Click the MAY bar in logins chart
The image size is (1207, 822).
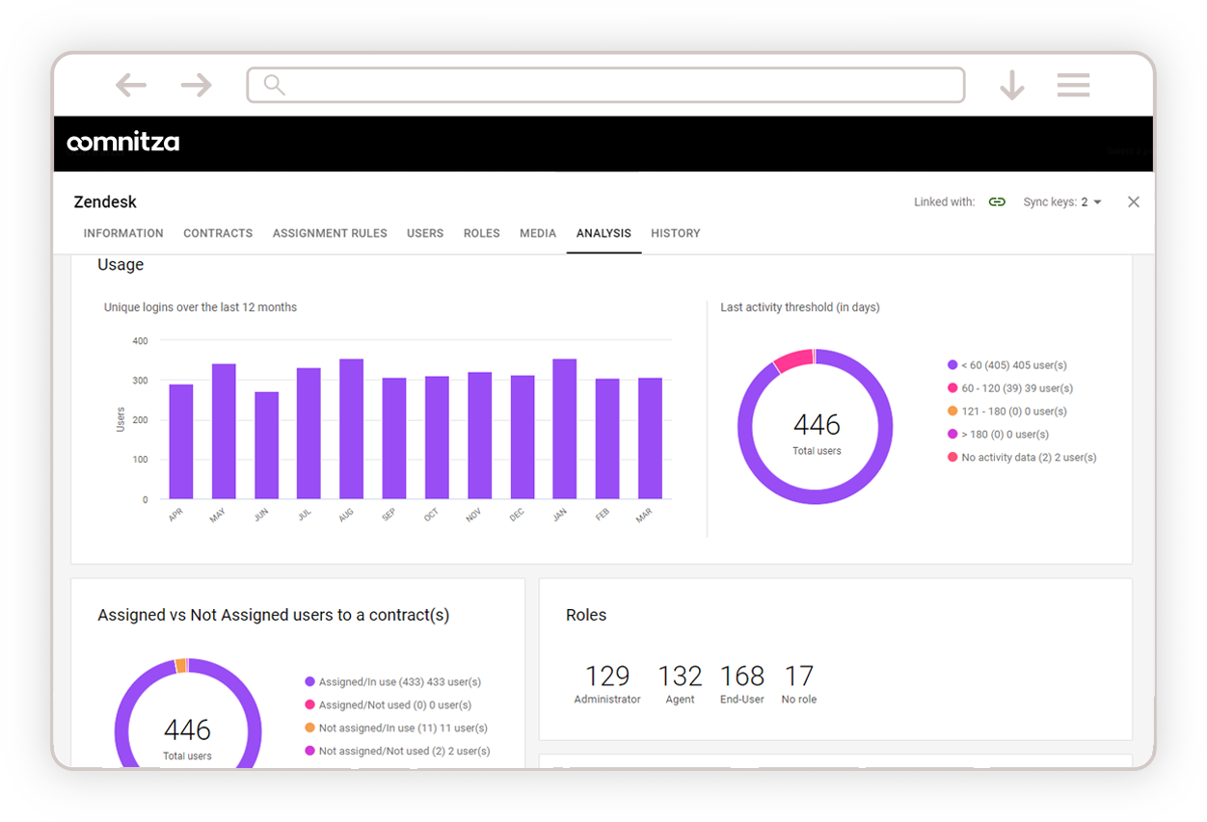coord(224,432)
